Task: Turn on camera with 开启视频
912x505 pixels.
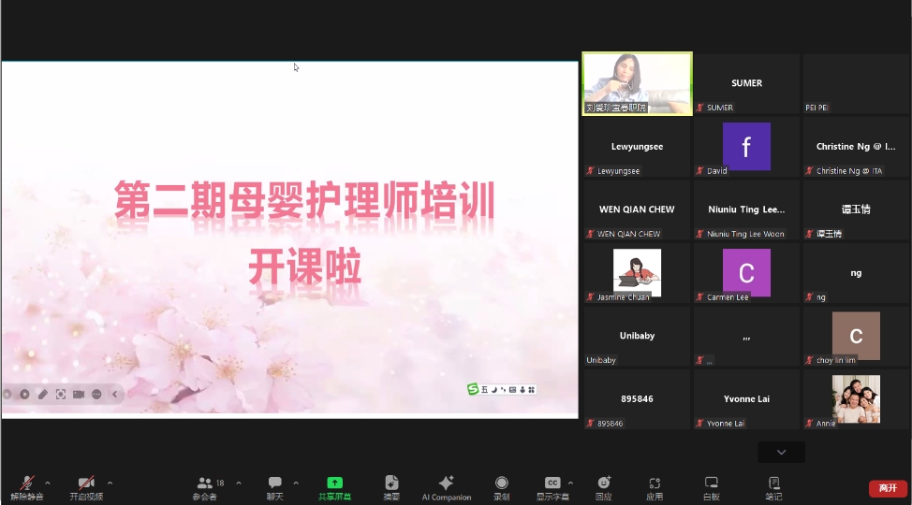Action: click(x=86, y=484)
